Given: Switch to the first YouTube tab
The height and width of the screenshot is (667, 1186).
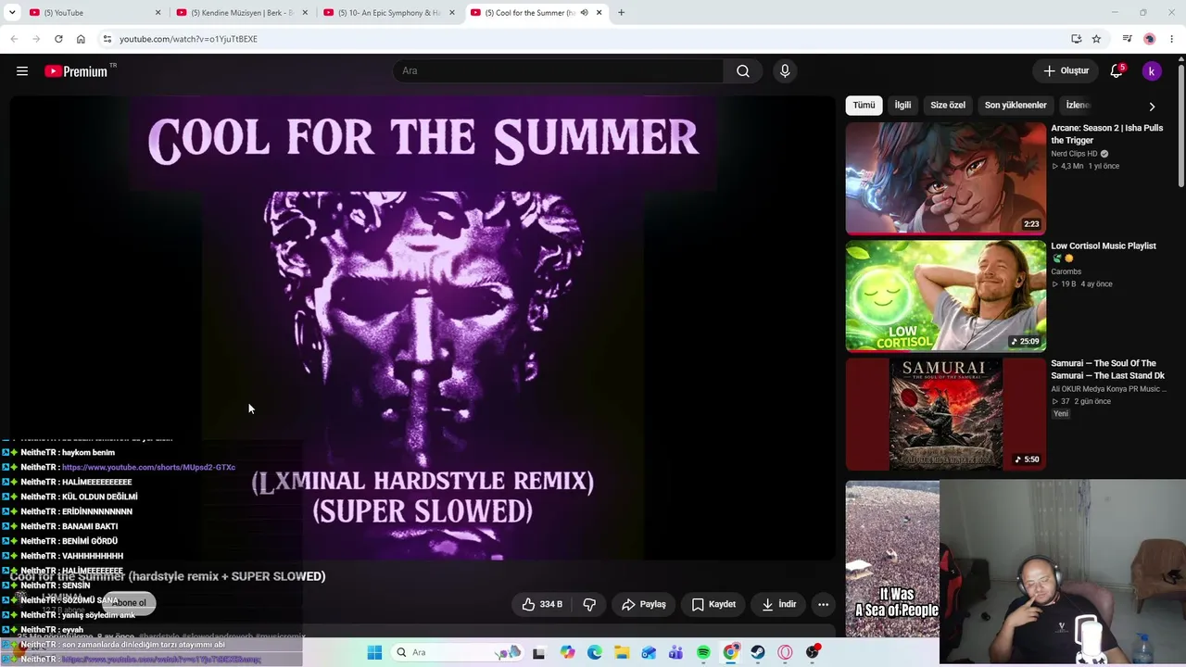Looking at the screenshot, I should 95,13.
